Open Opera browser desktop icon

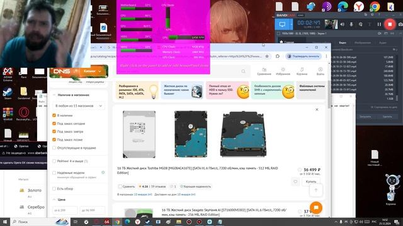click(24, 114)
